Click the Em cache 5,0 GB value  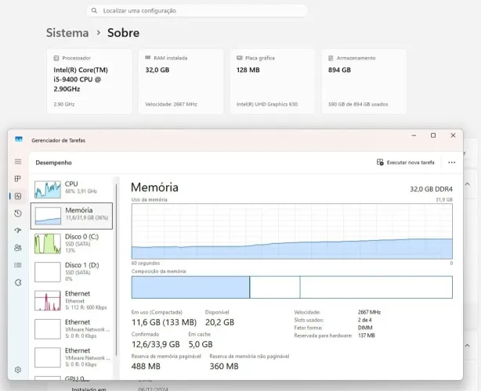201,344
